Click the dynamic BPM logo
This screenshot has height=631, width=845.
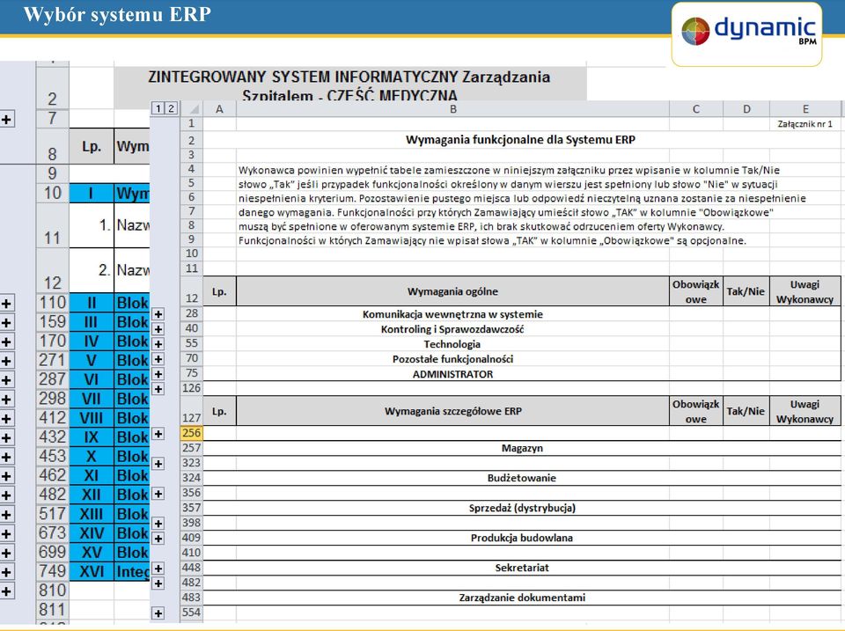pyautogui.click(x=747, y=33)
